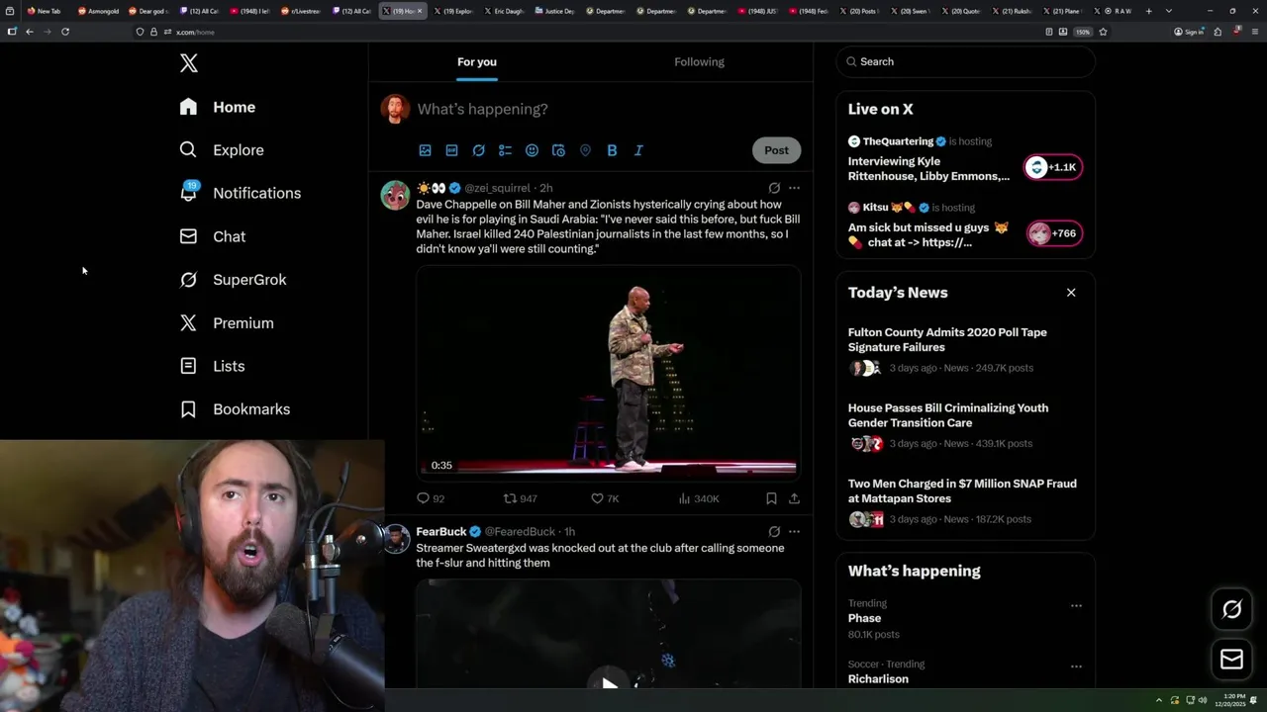
Task: Schedule post using the calendar clock icon
Action: tap(558, 150)
